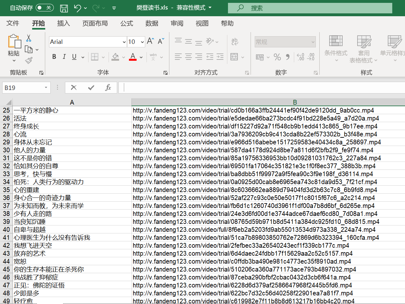Switch to the 数据 tab

pos(152,23)
